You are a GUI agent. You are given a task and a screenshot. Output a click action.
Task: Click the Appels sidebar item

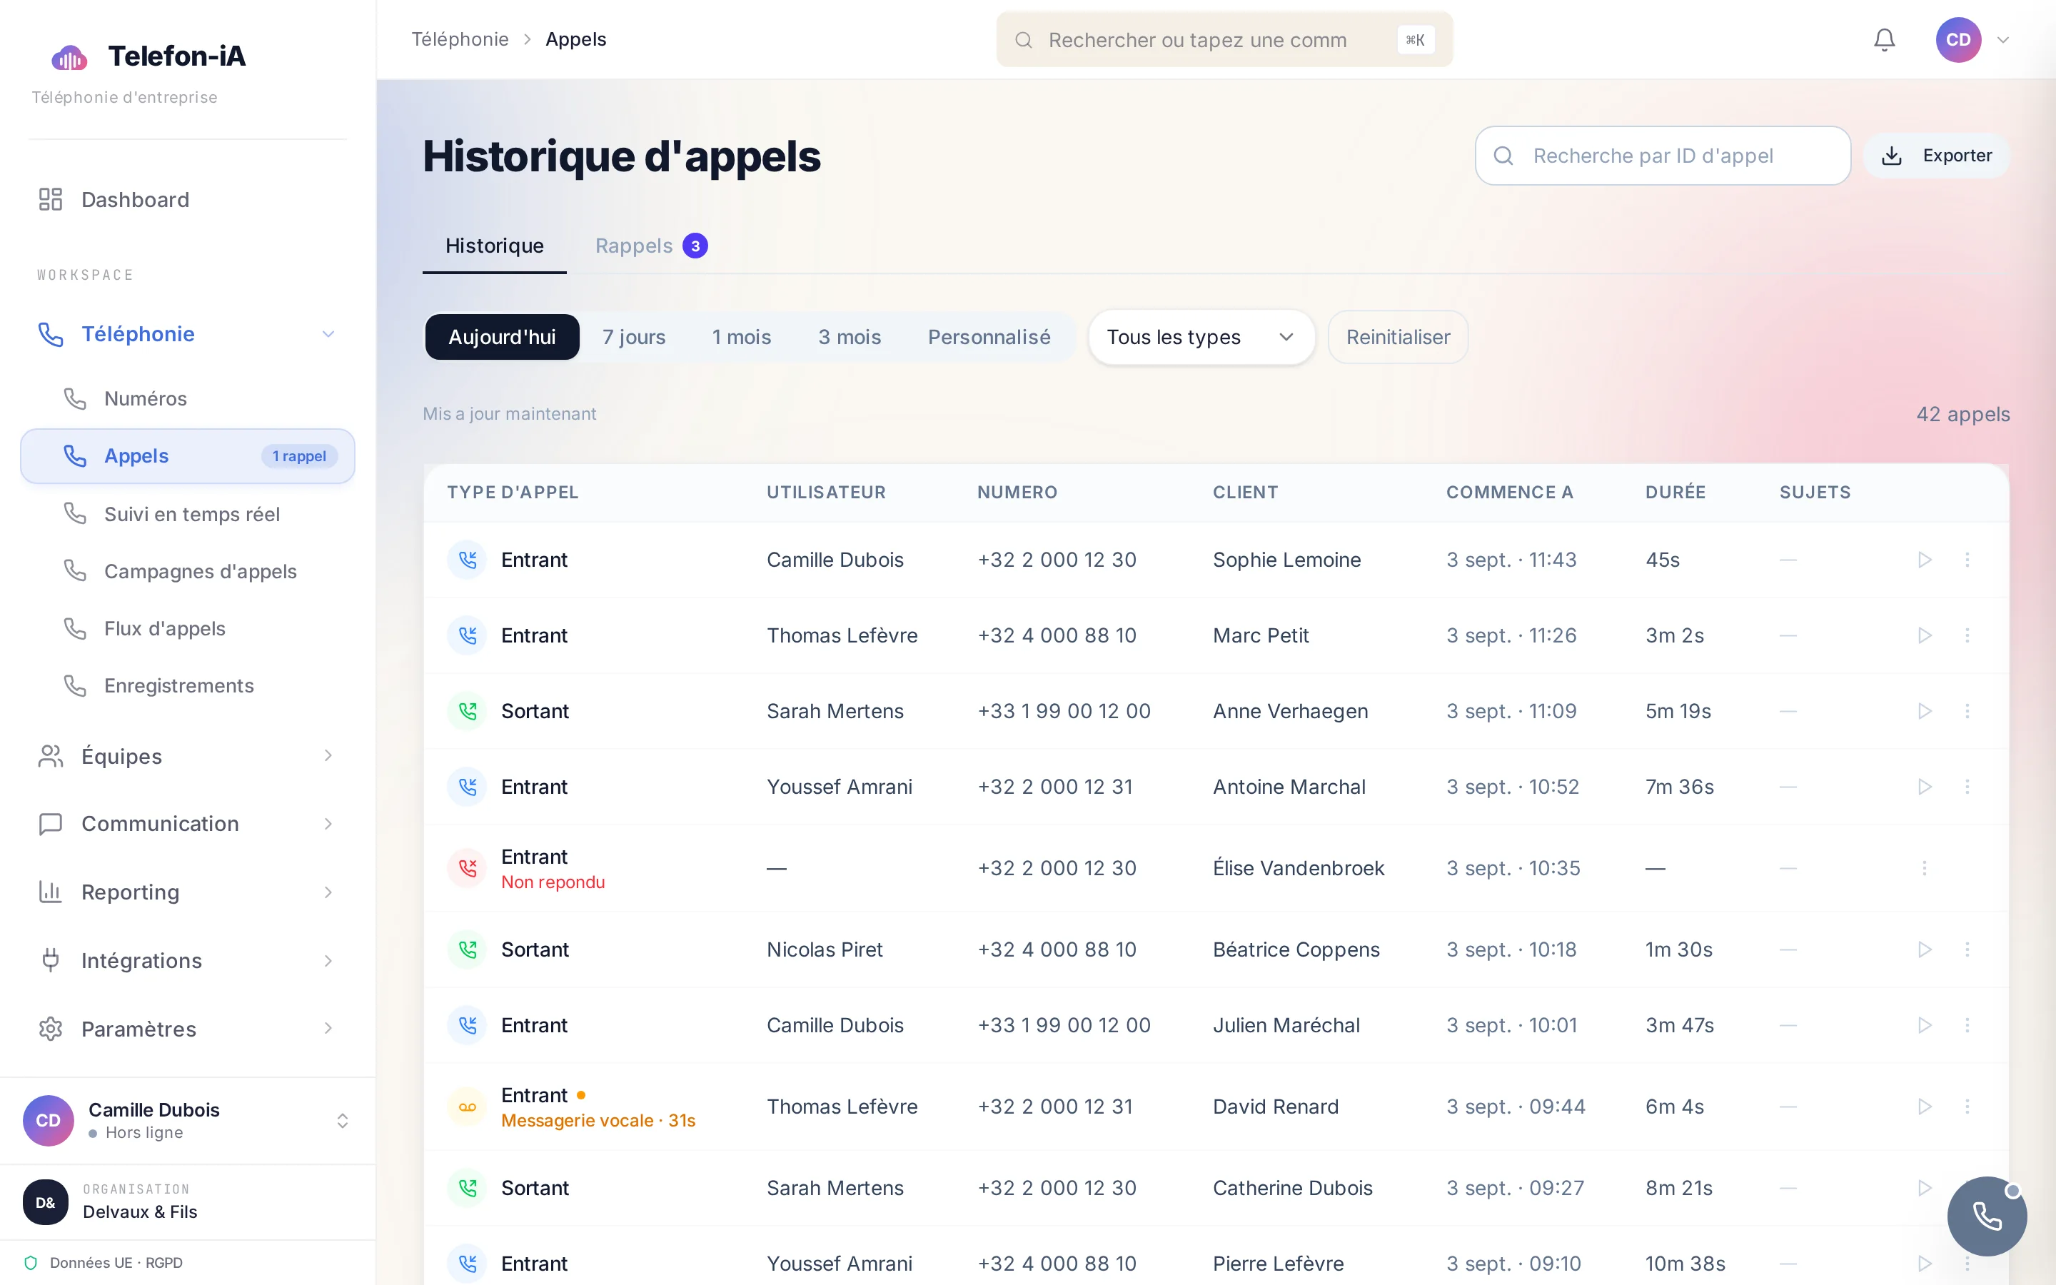188,456
